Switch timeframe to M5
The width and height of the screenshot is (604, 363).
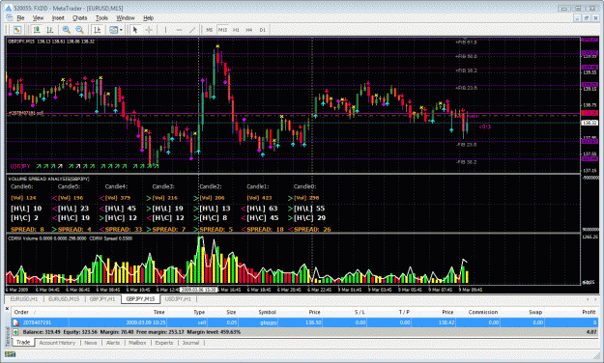209,30
